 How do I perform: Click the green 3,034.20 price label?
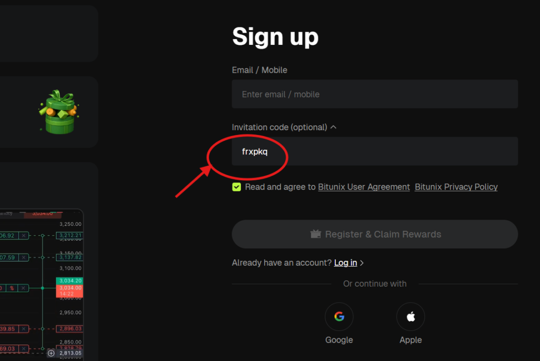(70, 280)
